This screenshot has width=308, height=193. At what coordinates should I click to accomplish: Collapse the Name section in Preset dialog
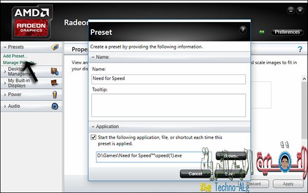click(93, 57)
